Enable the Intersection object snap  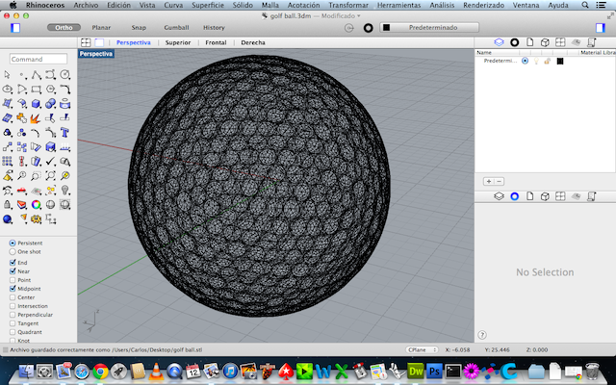pos(13,306)
